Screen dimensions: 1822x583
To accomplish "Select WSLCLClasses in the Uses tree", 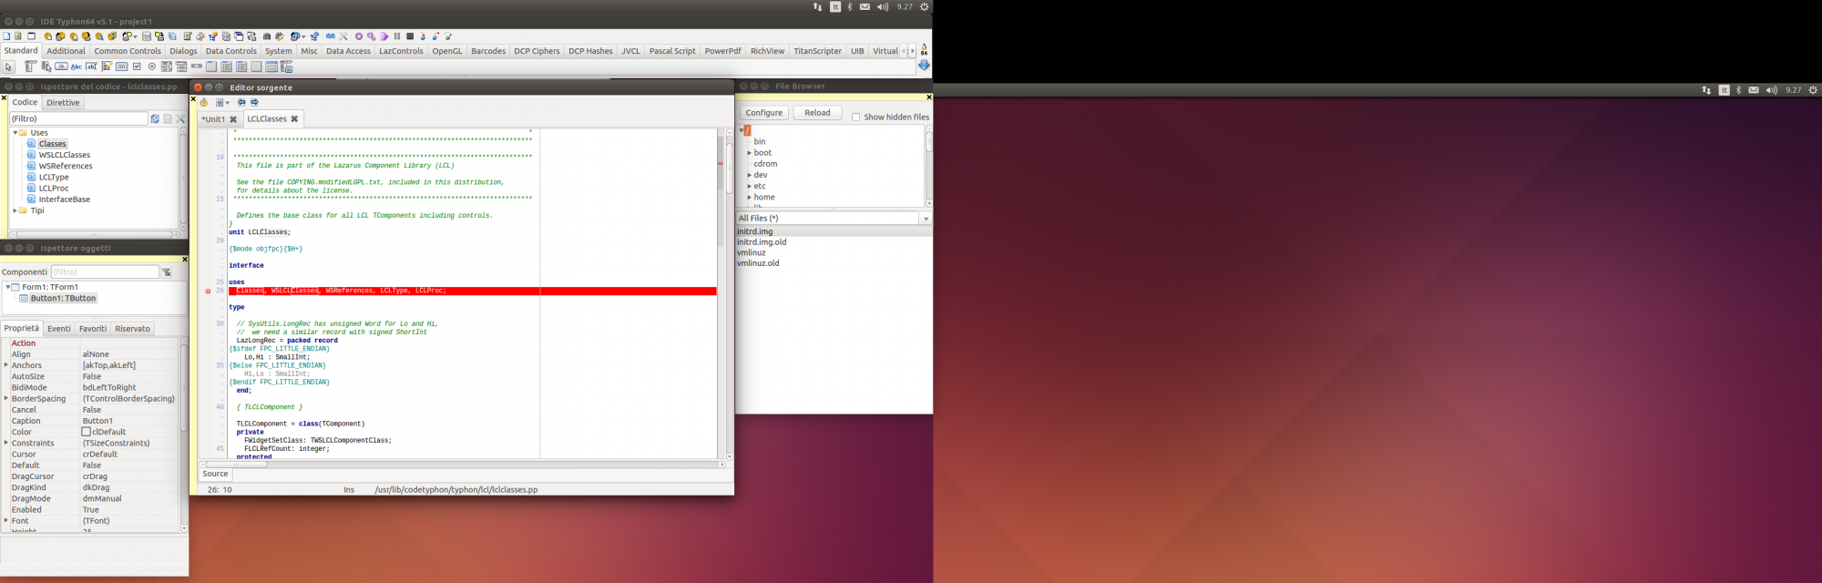I will 65,155.
